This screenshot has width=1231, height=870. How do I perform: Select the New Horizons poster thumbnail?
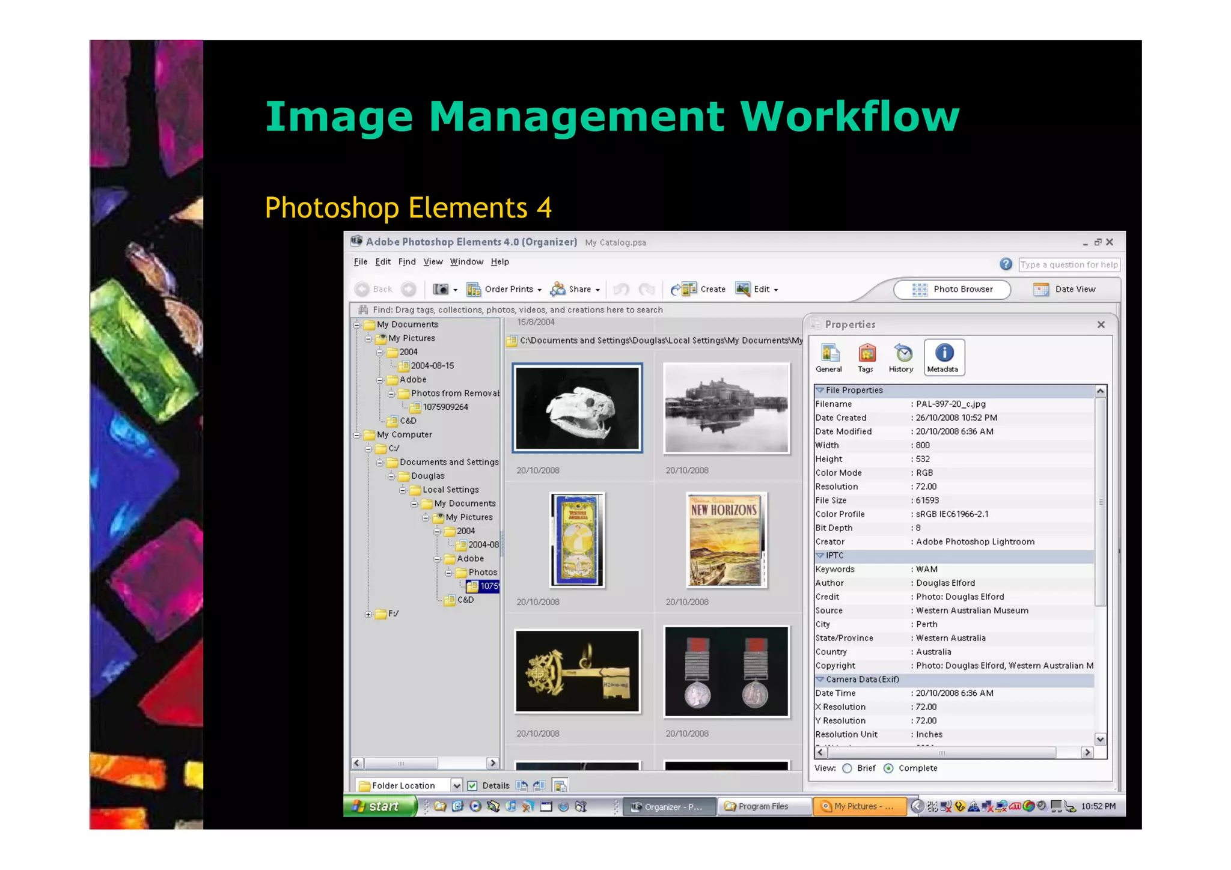click(726, 540)
